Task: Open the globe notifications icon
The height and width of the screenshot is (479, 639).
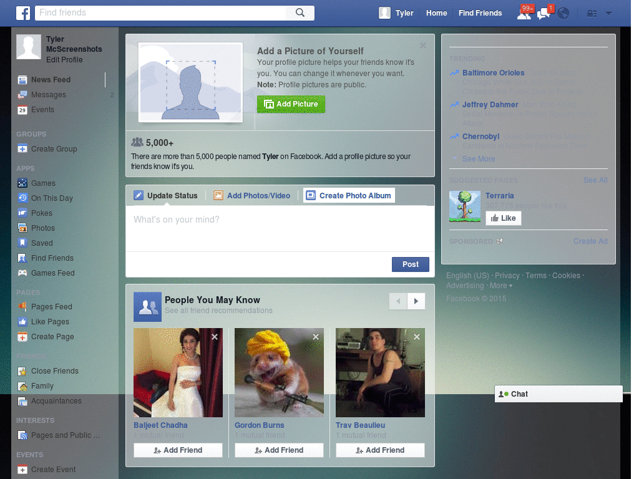Action: (x=563, y=14)
